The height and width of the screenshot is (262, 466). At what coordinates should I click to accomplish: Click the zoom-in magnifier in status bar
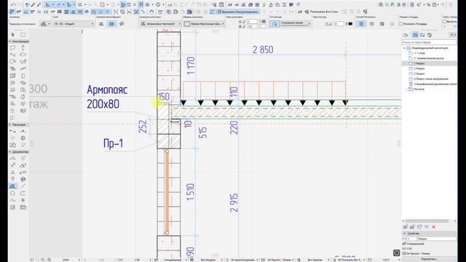(43, 260)
